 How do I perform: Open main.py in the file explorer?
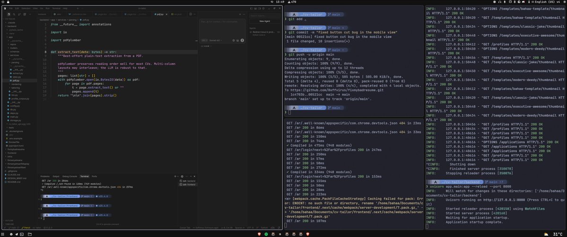(x=14, y=117)
